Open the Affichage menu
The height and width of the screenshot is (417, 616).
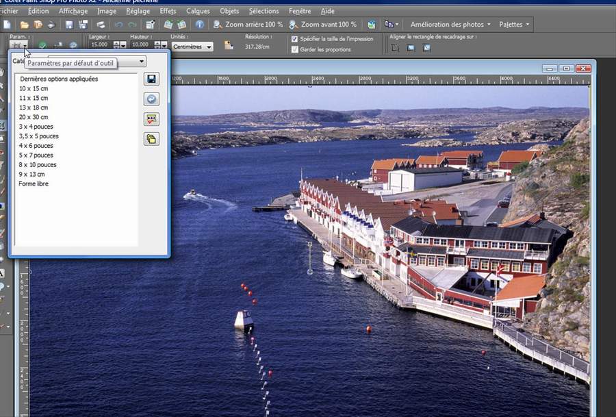pyautogui.click(x=73, y=11)
